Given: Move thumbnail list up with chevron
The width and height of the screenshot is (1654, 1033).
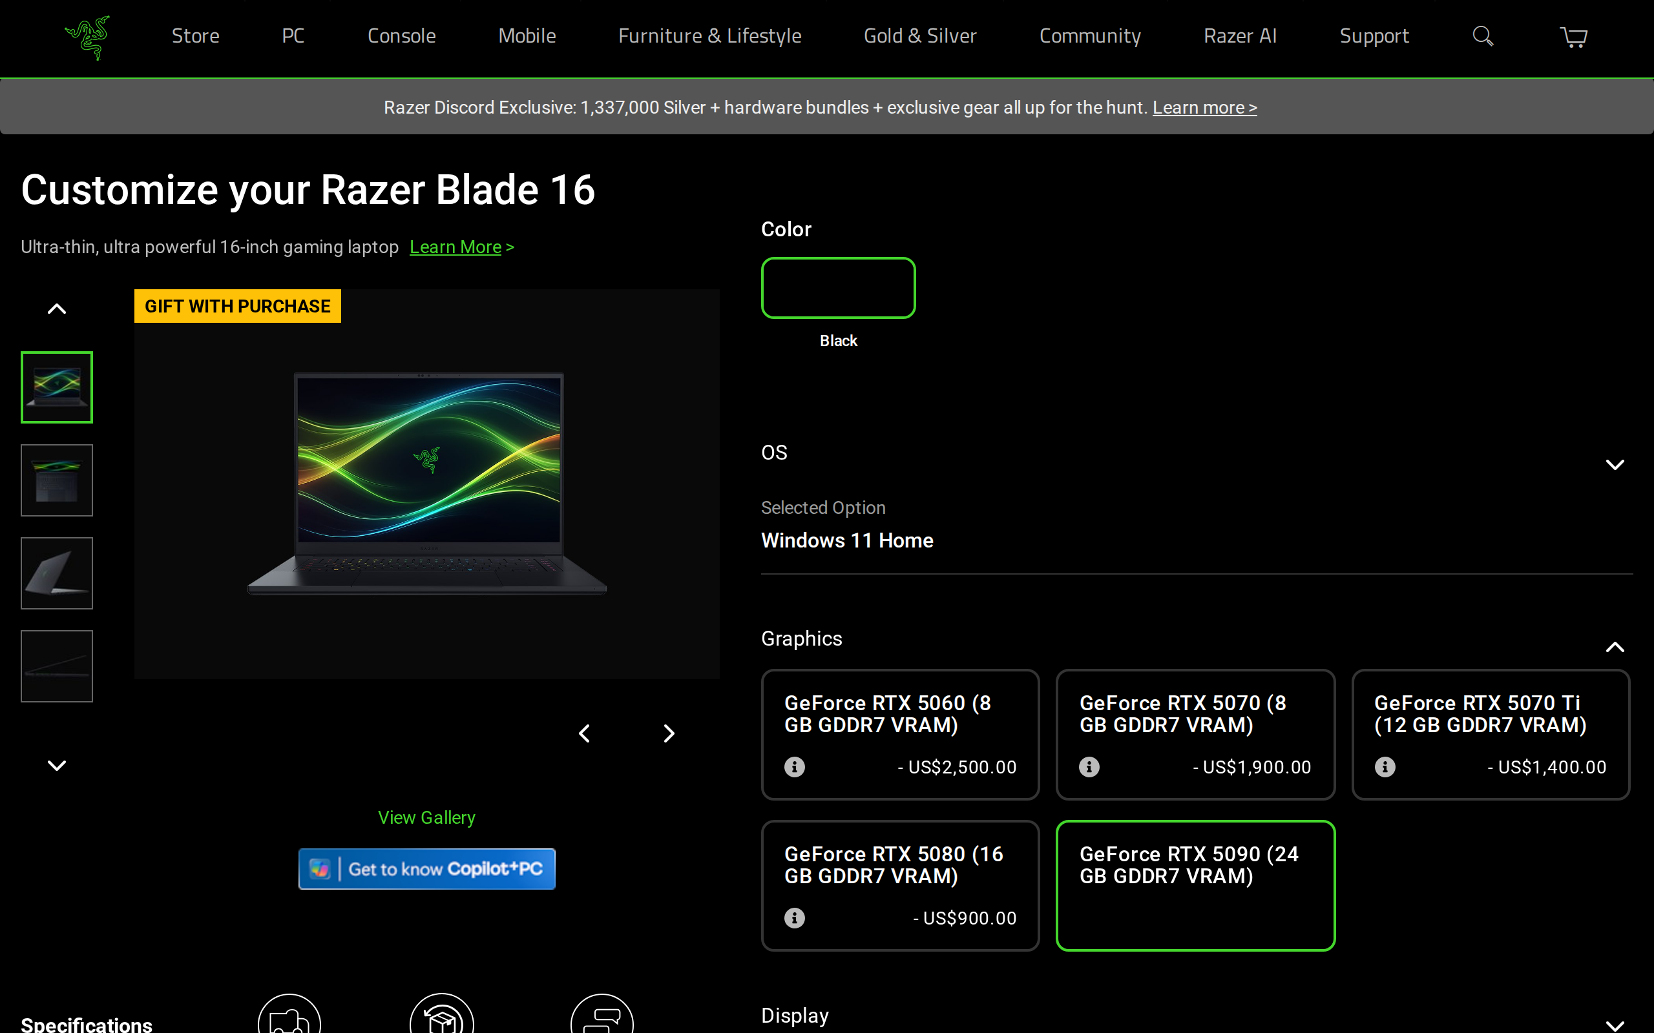Looking at the screenshot, I should 57,309.
